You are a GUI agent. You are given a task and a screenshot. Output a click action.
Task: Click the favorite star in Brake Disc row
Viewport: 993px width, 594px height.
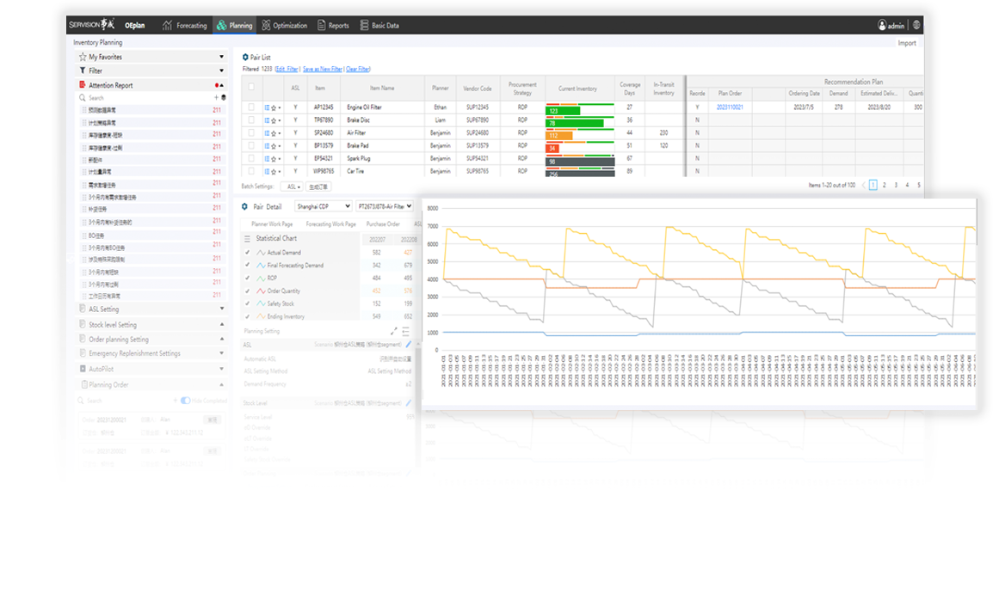[274, 120]
